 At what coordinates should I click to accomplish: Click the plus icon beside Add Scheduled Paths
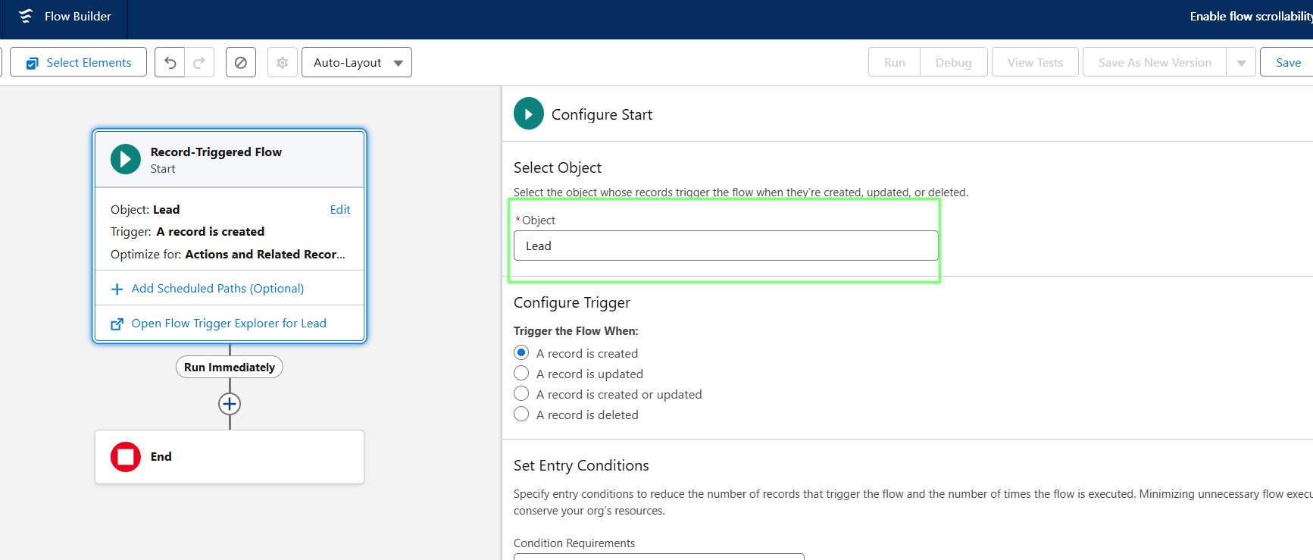(x=117, y=289)
